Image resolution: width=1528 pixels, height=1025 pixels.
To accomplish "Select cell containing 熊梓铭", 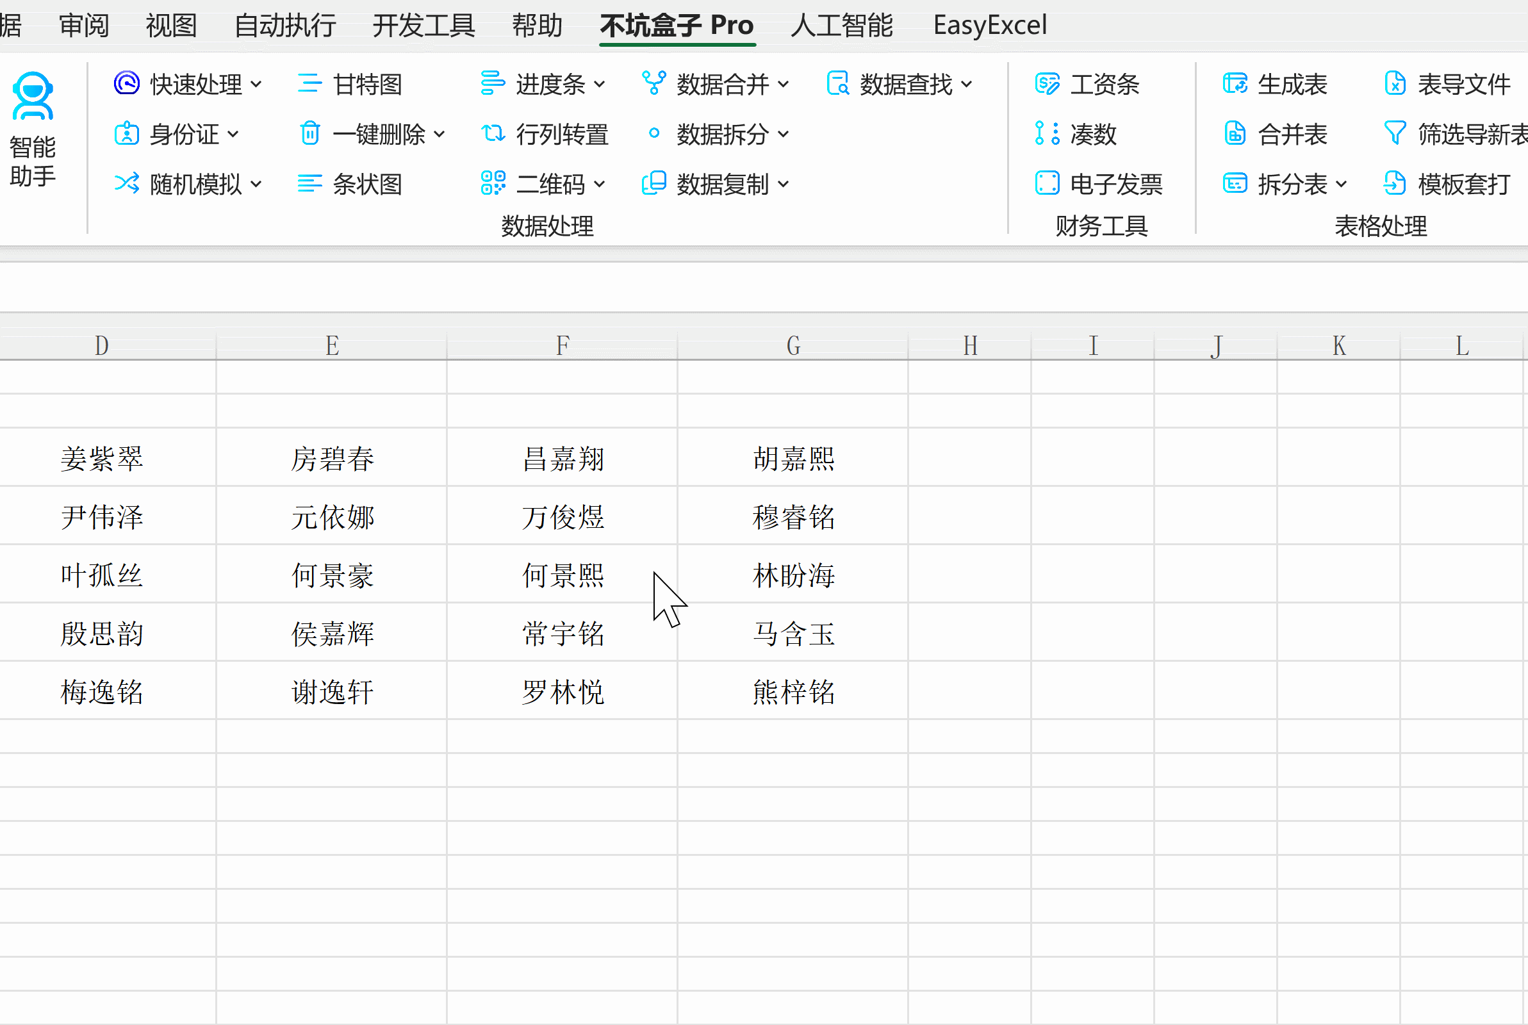I will tap(793, 691).
